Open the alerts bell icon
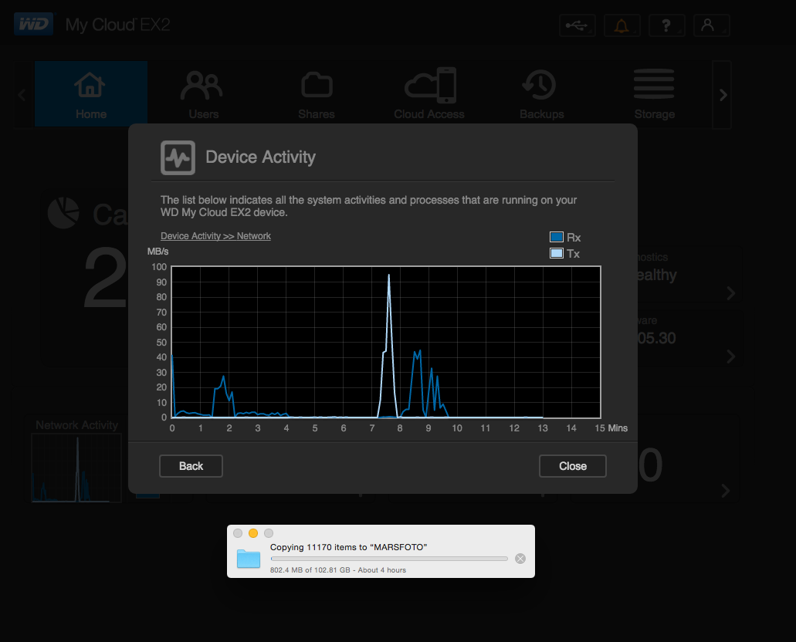796x642 pixels. (622, 25)
